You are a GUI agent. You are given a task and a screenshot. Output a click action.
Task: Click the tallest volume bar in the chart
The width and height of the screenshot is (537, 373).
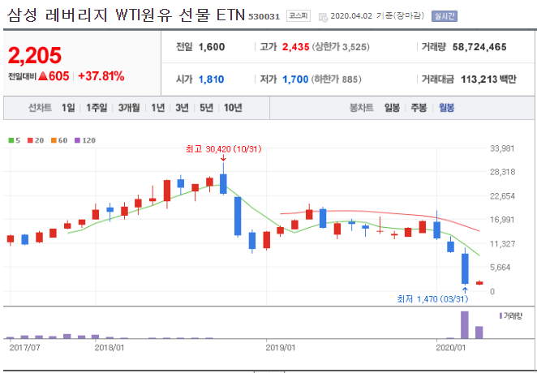(465, 324)
